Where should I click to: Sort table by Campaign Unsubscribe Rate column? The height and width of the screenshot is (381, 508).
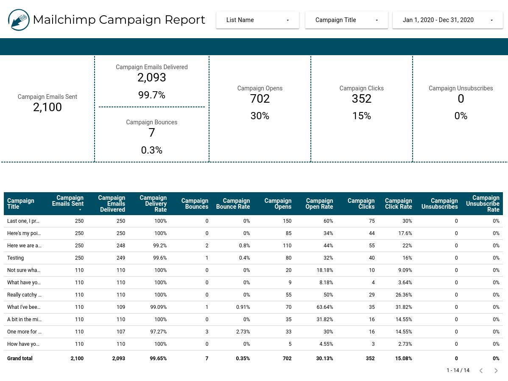pos(483,203)
